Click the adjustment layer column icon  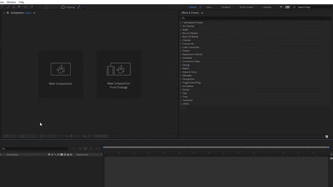pyautogui.click(x=68, y=155)
